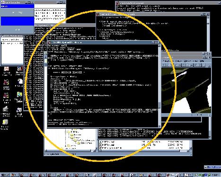The width and height of the screenshot is (221, 177).
Task: Click the down-arrow icon in image viewer toolbar
Action: pos(168,65)
